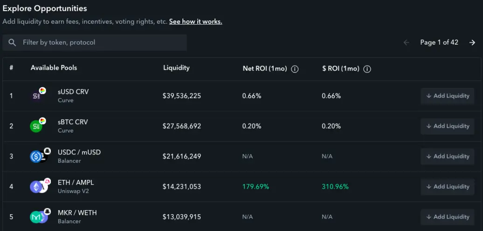The width and height of the screenshot is (483, 231).
Task: Select the sUSD CRV pool name
Action: [x=73, y=92]
